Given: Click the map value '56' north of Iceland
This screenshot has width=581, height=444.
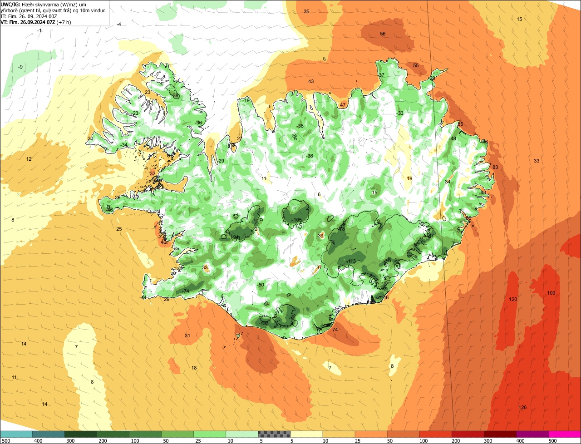Looking at the screenshot, I should click(383, 34).
